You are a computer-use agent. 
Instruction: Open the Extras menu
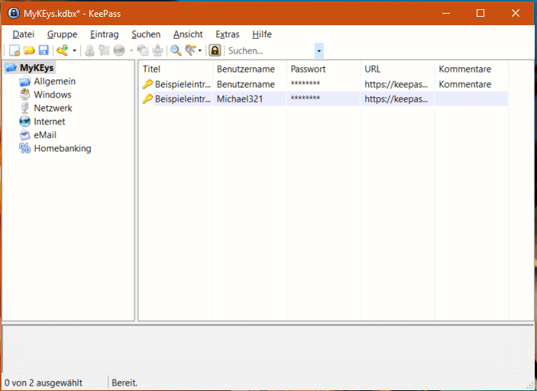click(x=227, y=34)
